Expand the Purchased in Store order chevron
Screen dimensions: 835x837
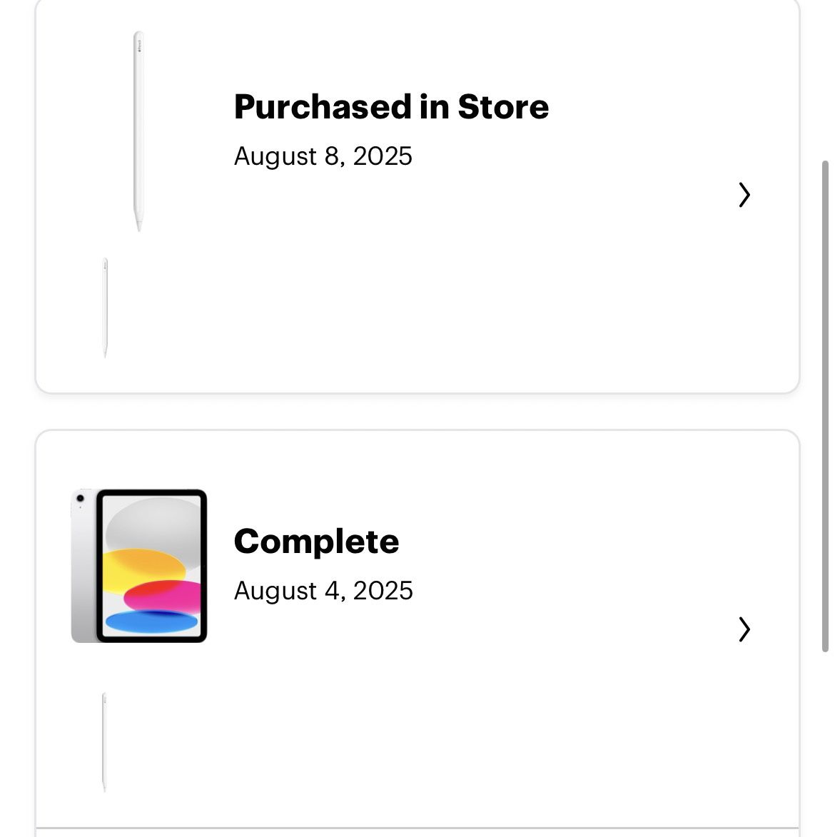pos(744,194)
